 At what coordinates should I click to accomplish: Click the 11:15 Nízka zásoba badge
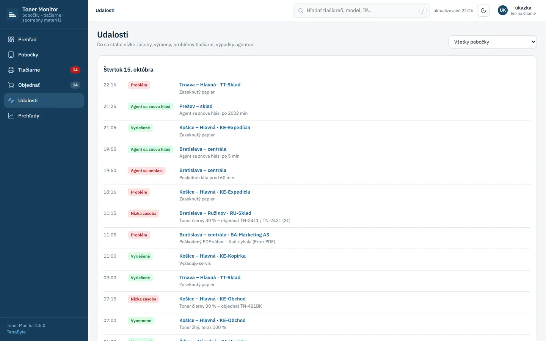[143, 214]
